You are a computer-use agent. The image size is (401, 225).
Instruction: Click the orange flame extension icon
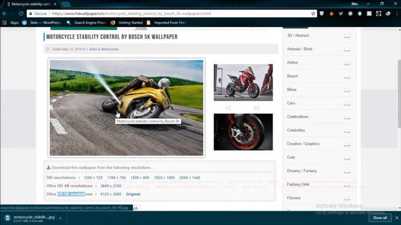[331, 14]
